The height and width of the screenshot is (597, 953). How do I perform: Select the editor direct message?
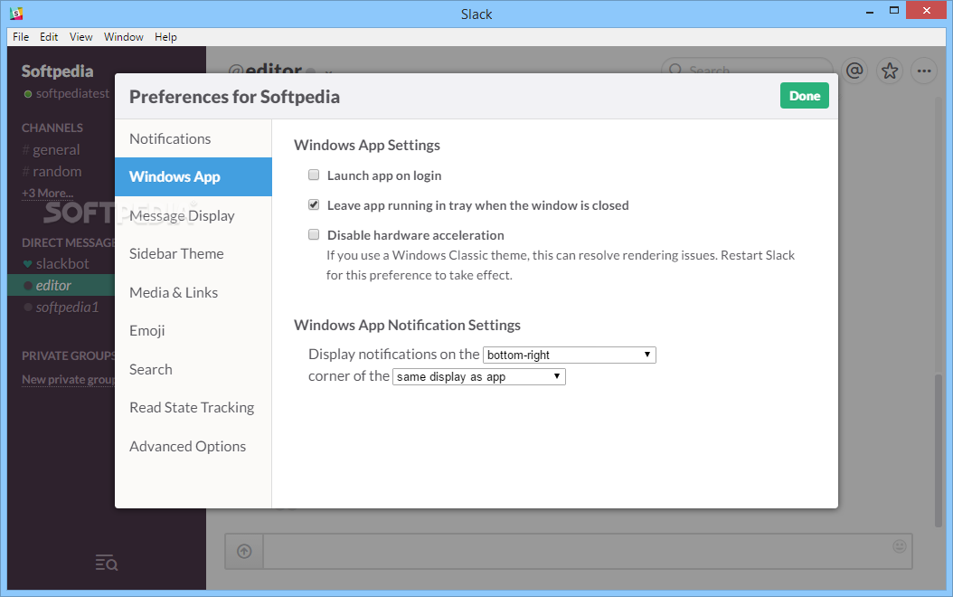click(61, 285)
